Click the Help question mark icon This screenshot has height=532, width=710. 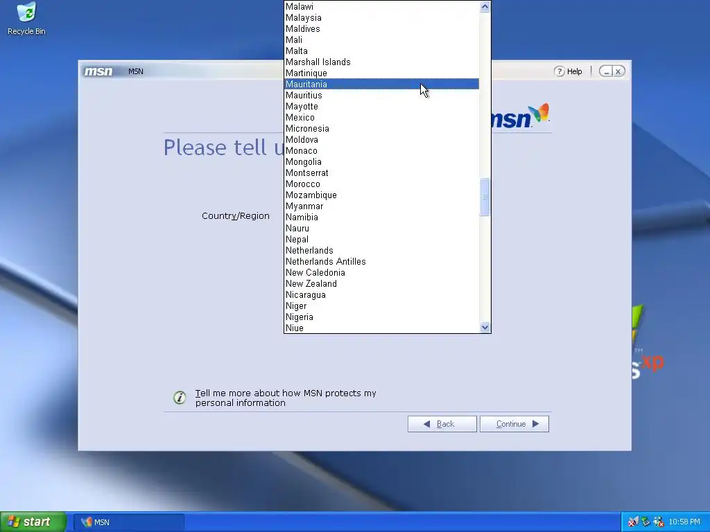[x=560, y=71]
